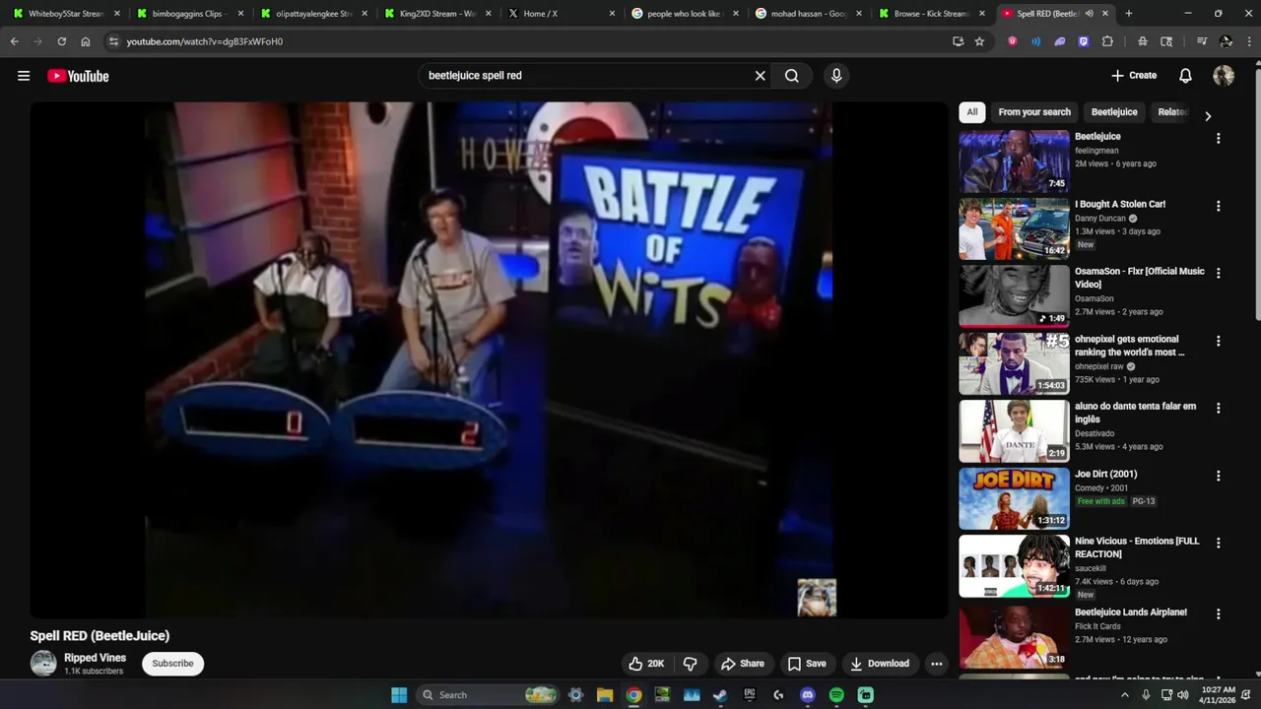Like the video with 20K thumbs up
The image size is (1261, 709).
(646, 664)
